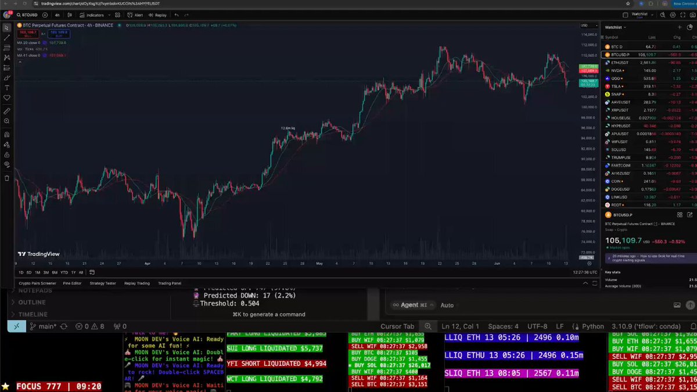Open the Strategy Tester tab
The height and width of the screenshot is (392, 697).
tap(103, 283)
